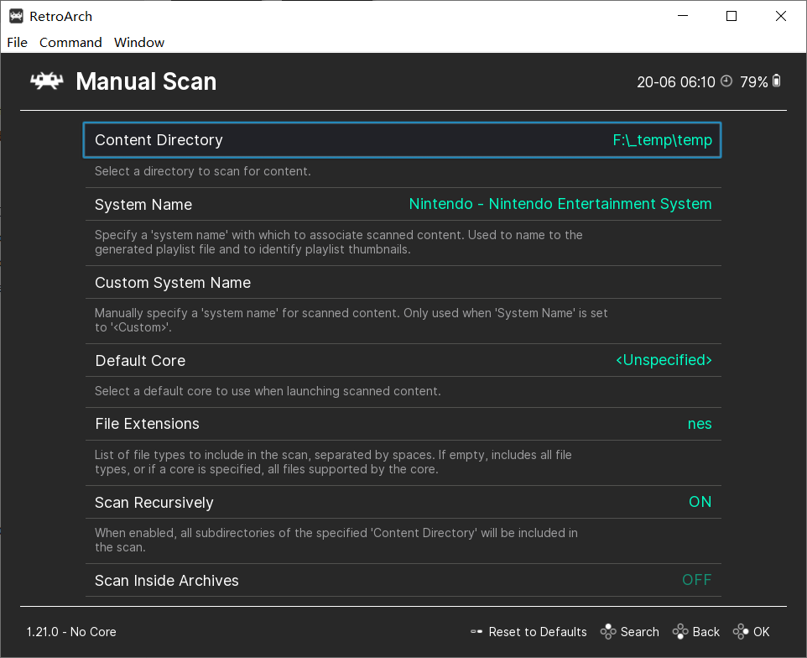Viewport: 807px width, 658px height.
Task: Select the Content Directory row label
Action: pos(159,140)
